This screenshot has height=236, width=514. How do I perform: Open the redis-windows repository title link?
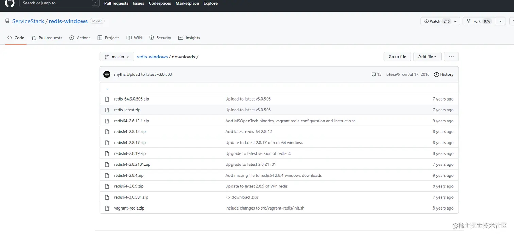[x=68, y=21]
